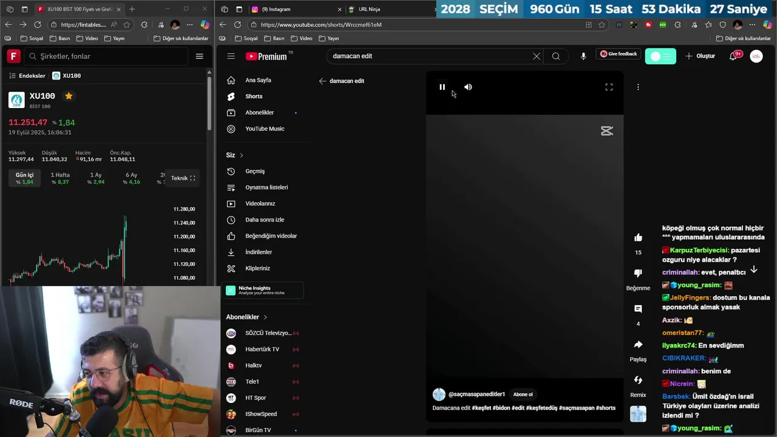Enter fullscreen for the Shorts player
This screenshot has width=777, height=437.
(609, 87)
